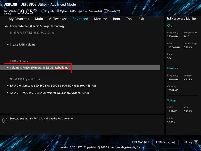This screenshot has width=201, height=151.
Task: Click the +3.3V reading 3.360 V
Action: [171, 122]
